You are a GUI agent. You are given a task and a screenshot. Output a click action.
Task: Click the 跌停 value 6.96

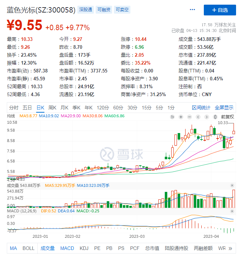(139, 47)
